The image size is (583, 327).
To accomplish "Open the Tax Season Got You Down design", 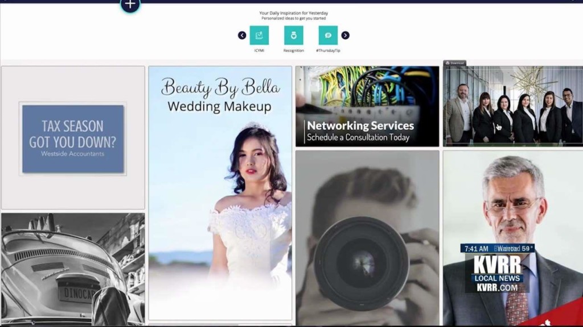I will pos(73,137).
